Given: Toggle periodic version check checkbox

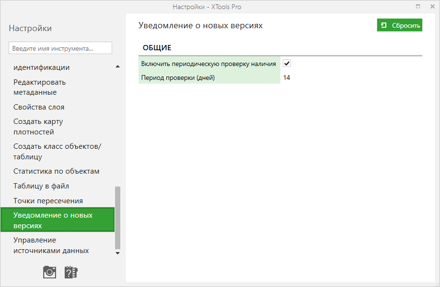Looking at the screenshot, I should (287, 63).
